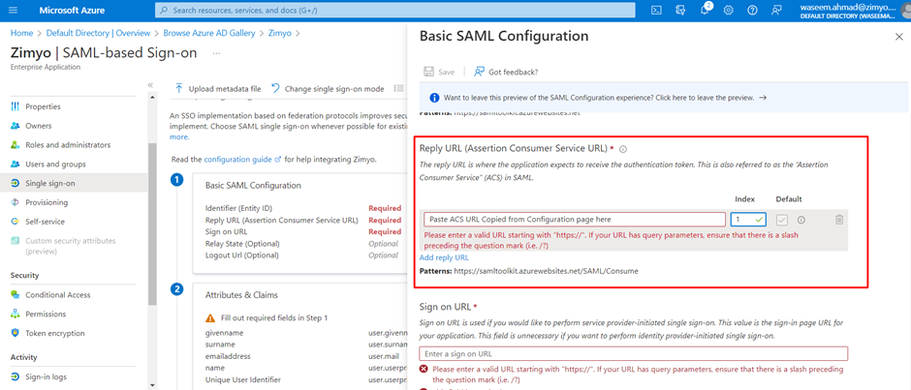Open Custom security attributes (preview)
Image resolution: width=911 pixels, height=390 pixels.
(70, 246)
